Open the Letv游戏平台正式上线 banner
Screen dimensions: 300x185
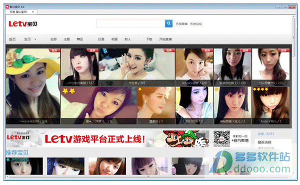click(x=107, y=138)
